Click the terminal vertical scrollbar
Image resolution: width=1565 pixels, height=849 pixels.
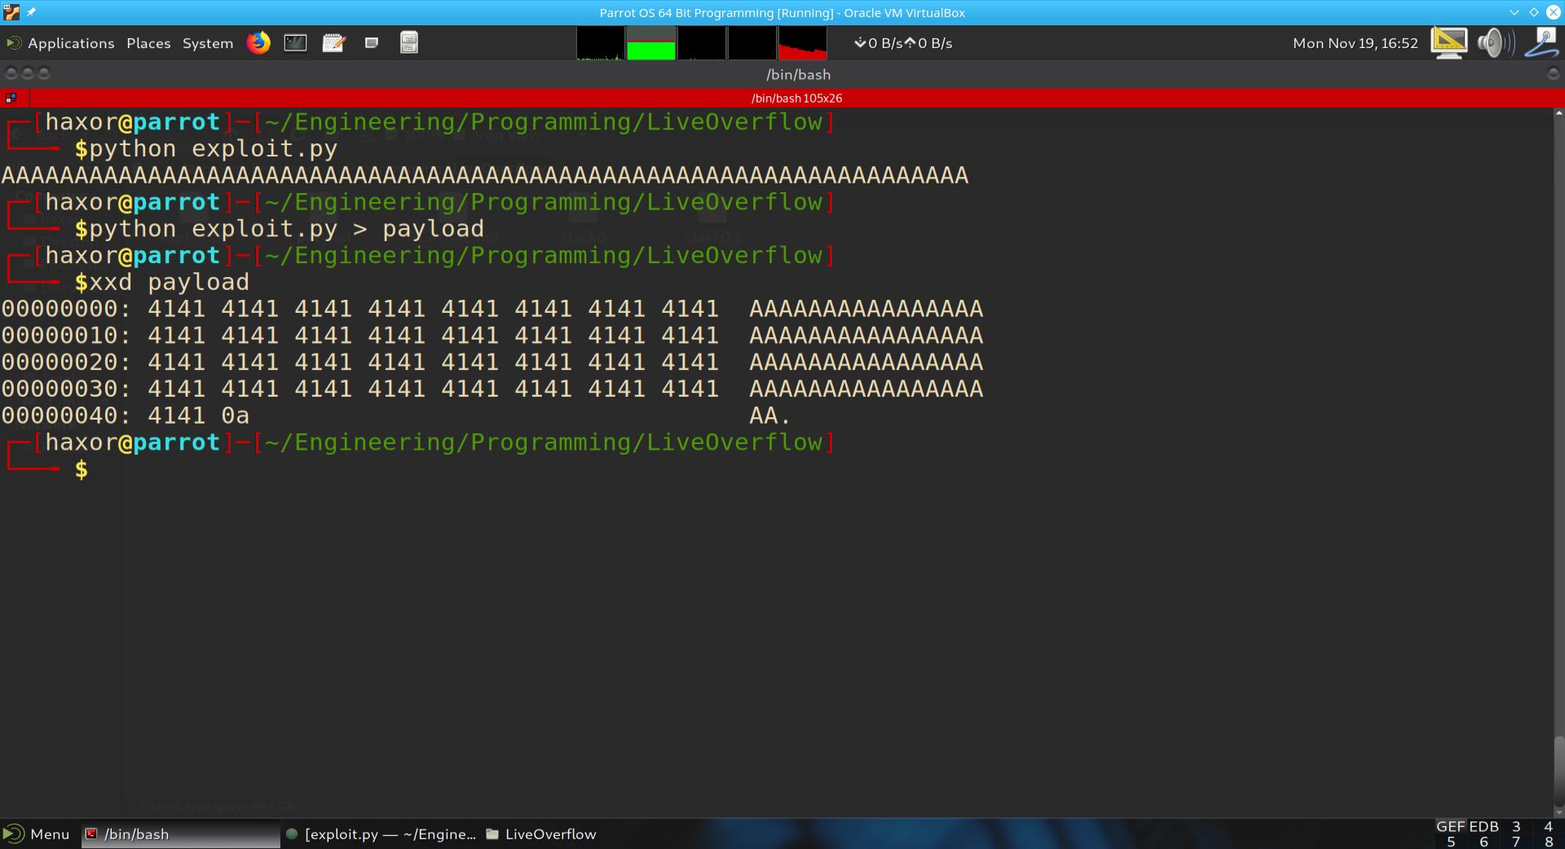pos(1558,456)
